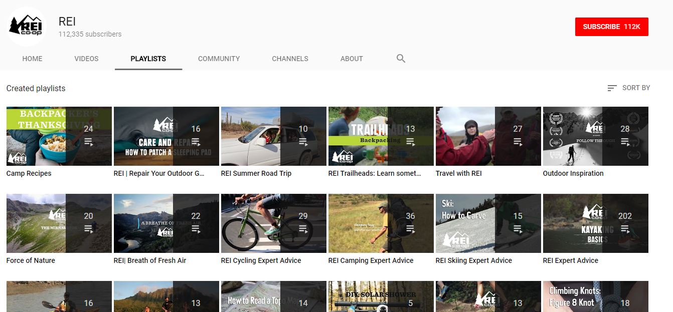673x312 pixels.
Task: Subscribe to the REI channel
Action: (611, 27)
